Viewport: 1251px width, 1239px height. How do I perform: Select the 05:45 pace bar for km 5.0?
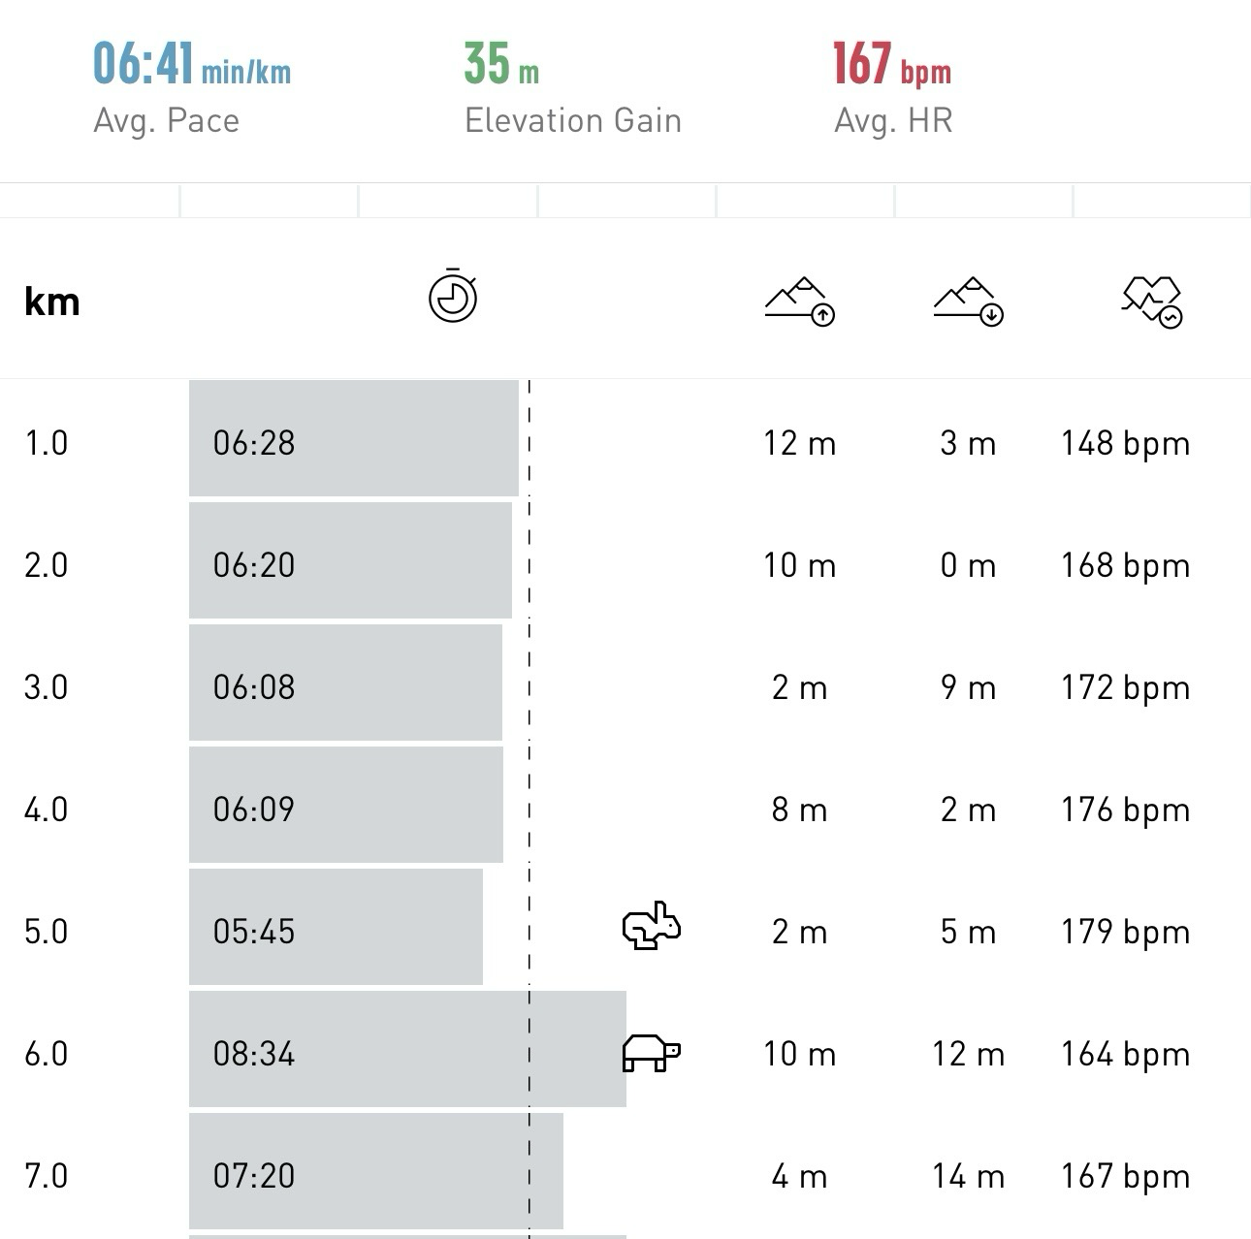click(x=336, y=927)
